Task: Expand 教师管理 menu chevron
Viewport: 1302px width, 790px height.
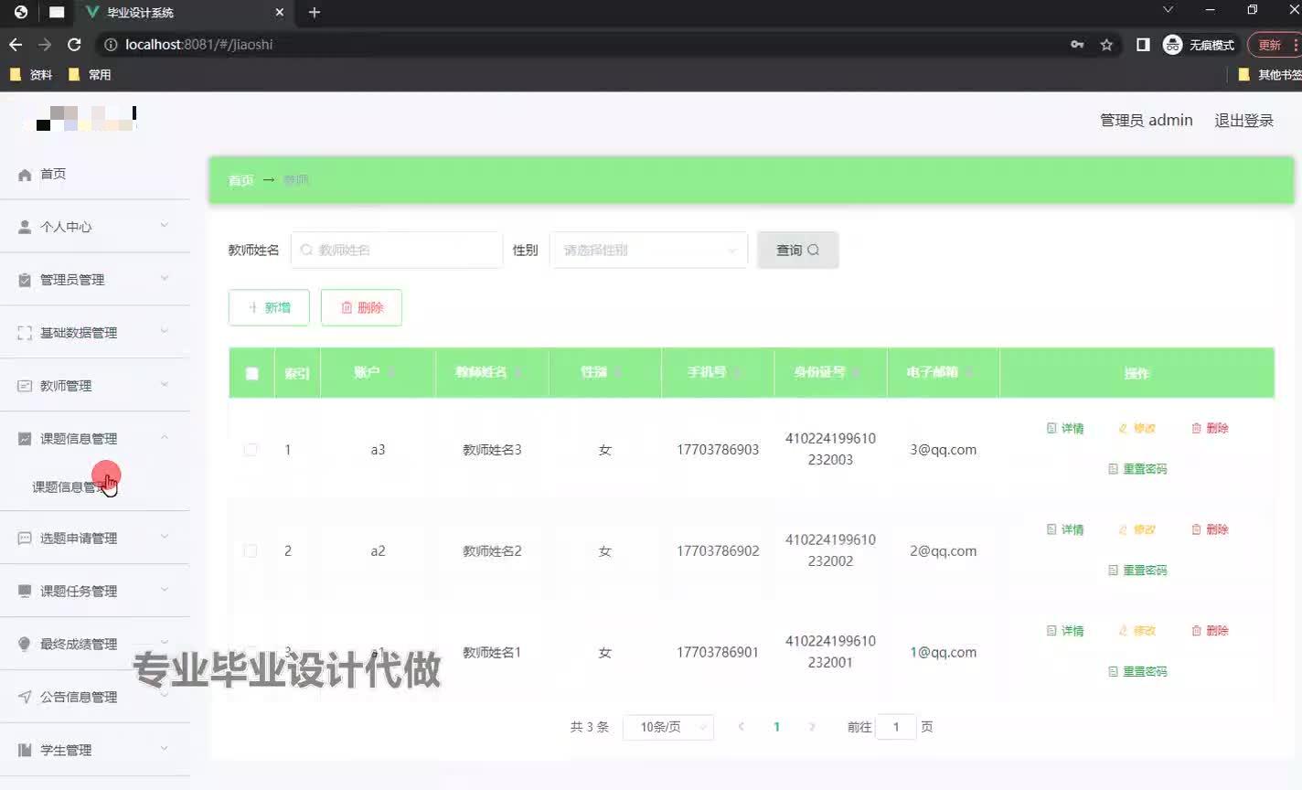Action: [x=165, y=384]
